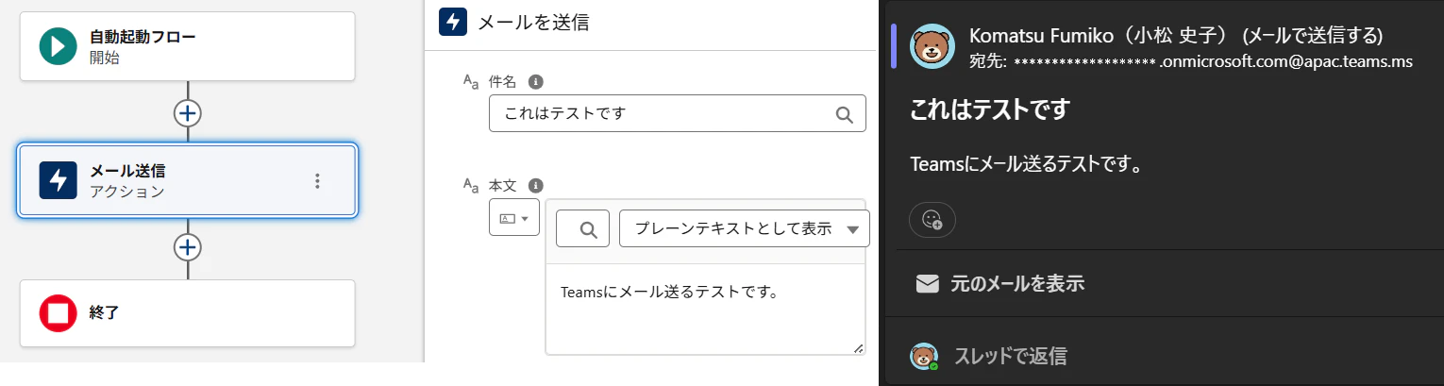The width and height of the screenshot is (1444, 386).
Task: Click into the 件名 text field
Action: coord(677,113)
